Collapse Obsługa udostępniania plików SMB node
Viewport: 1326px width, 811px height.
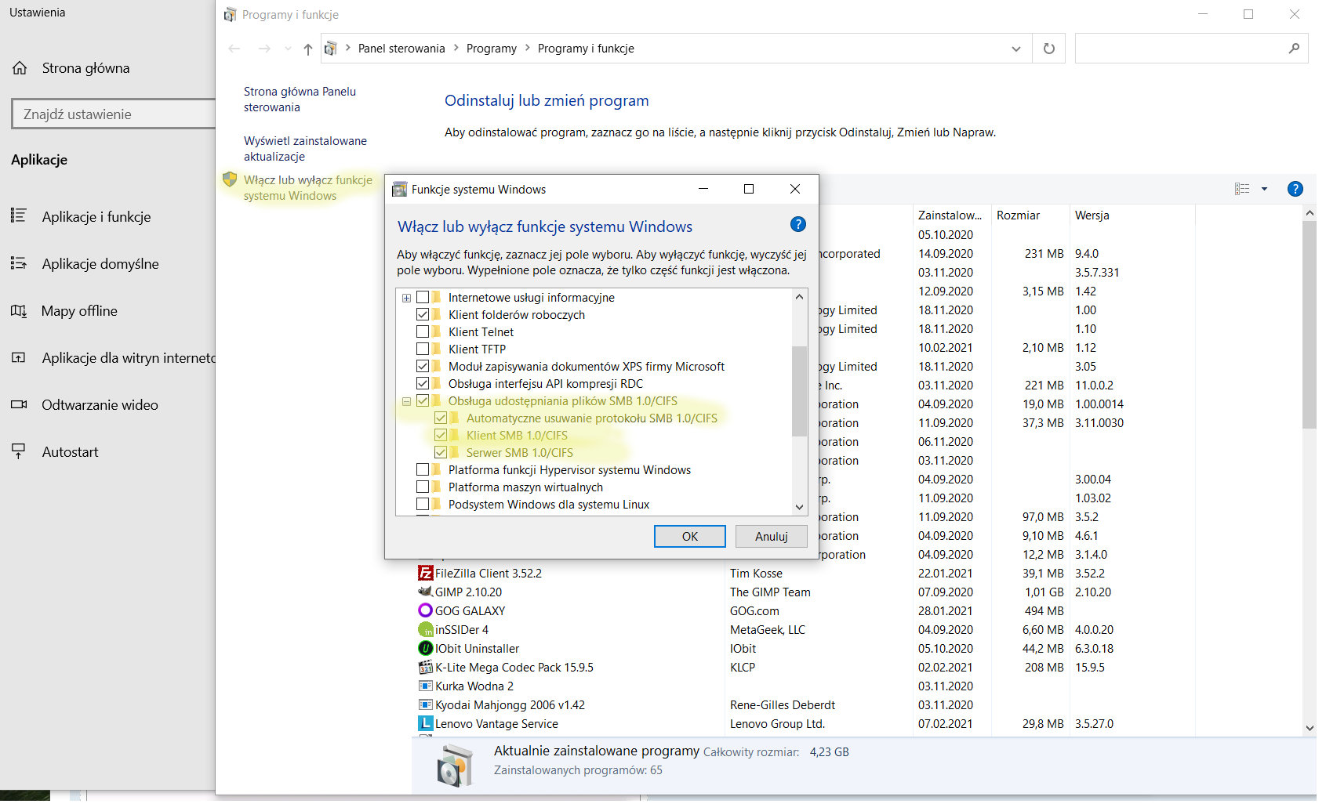(406, 401)
